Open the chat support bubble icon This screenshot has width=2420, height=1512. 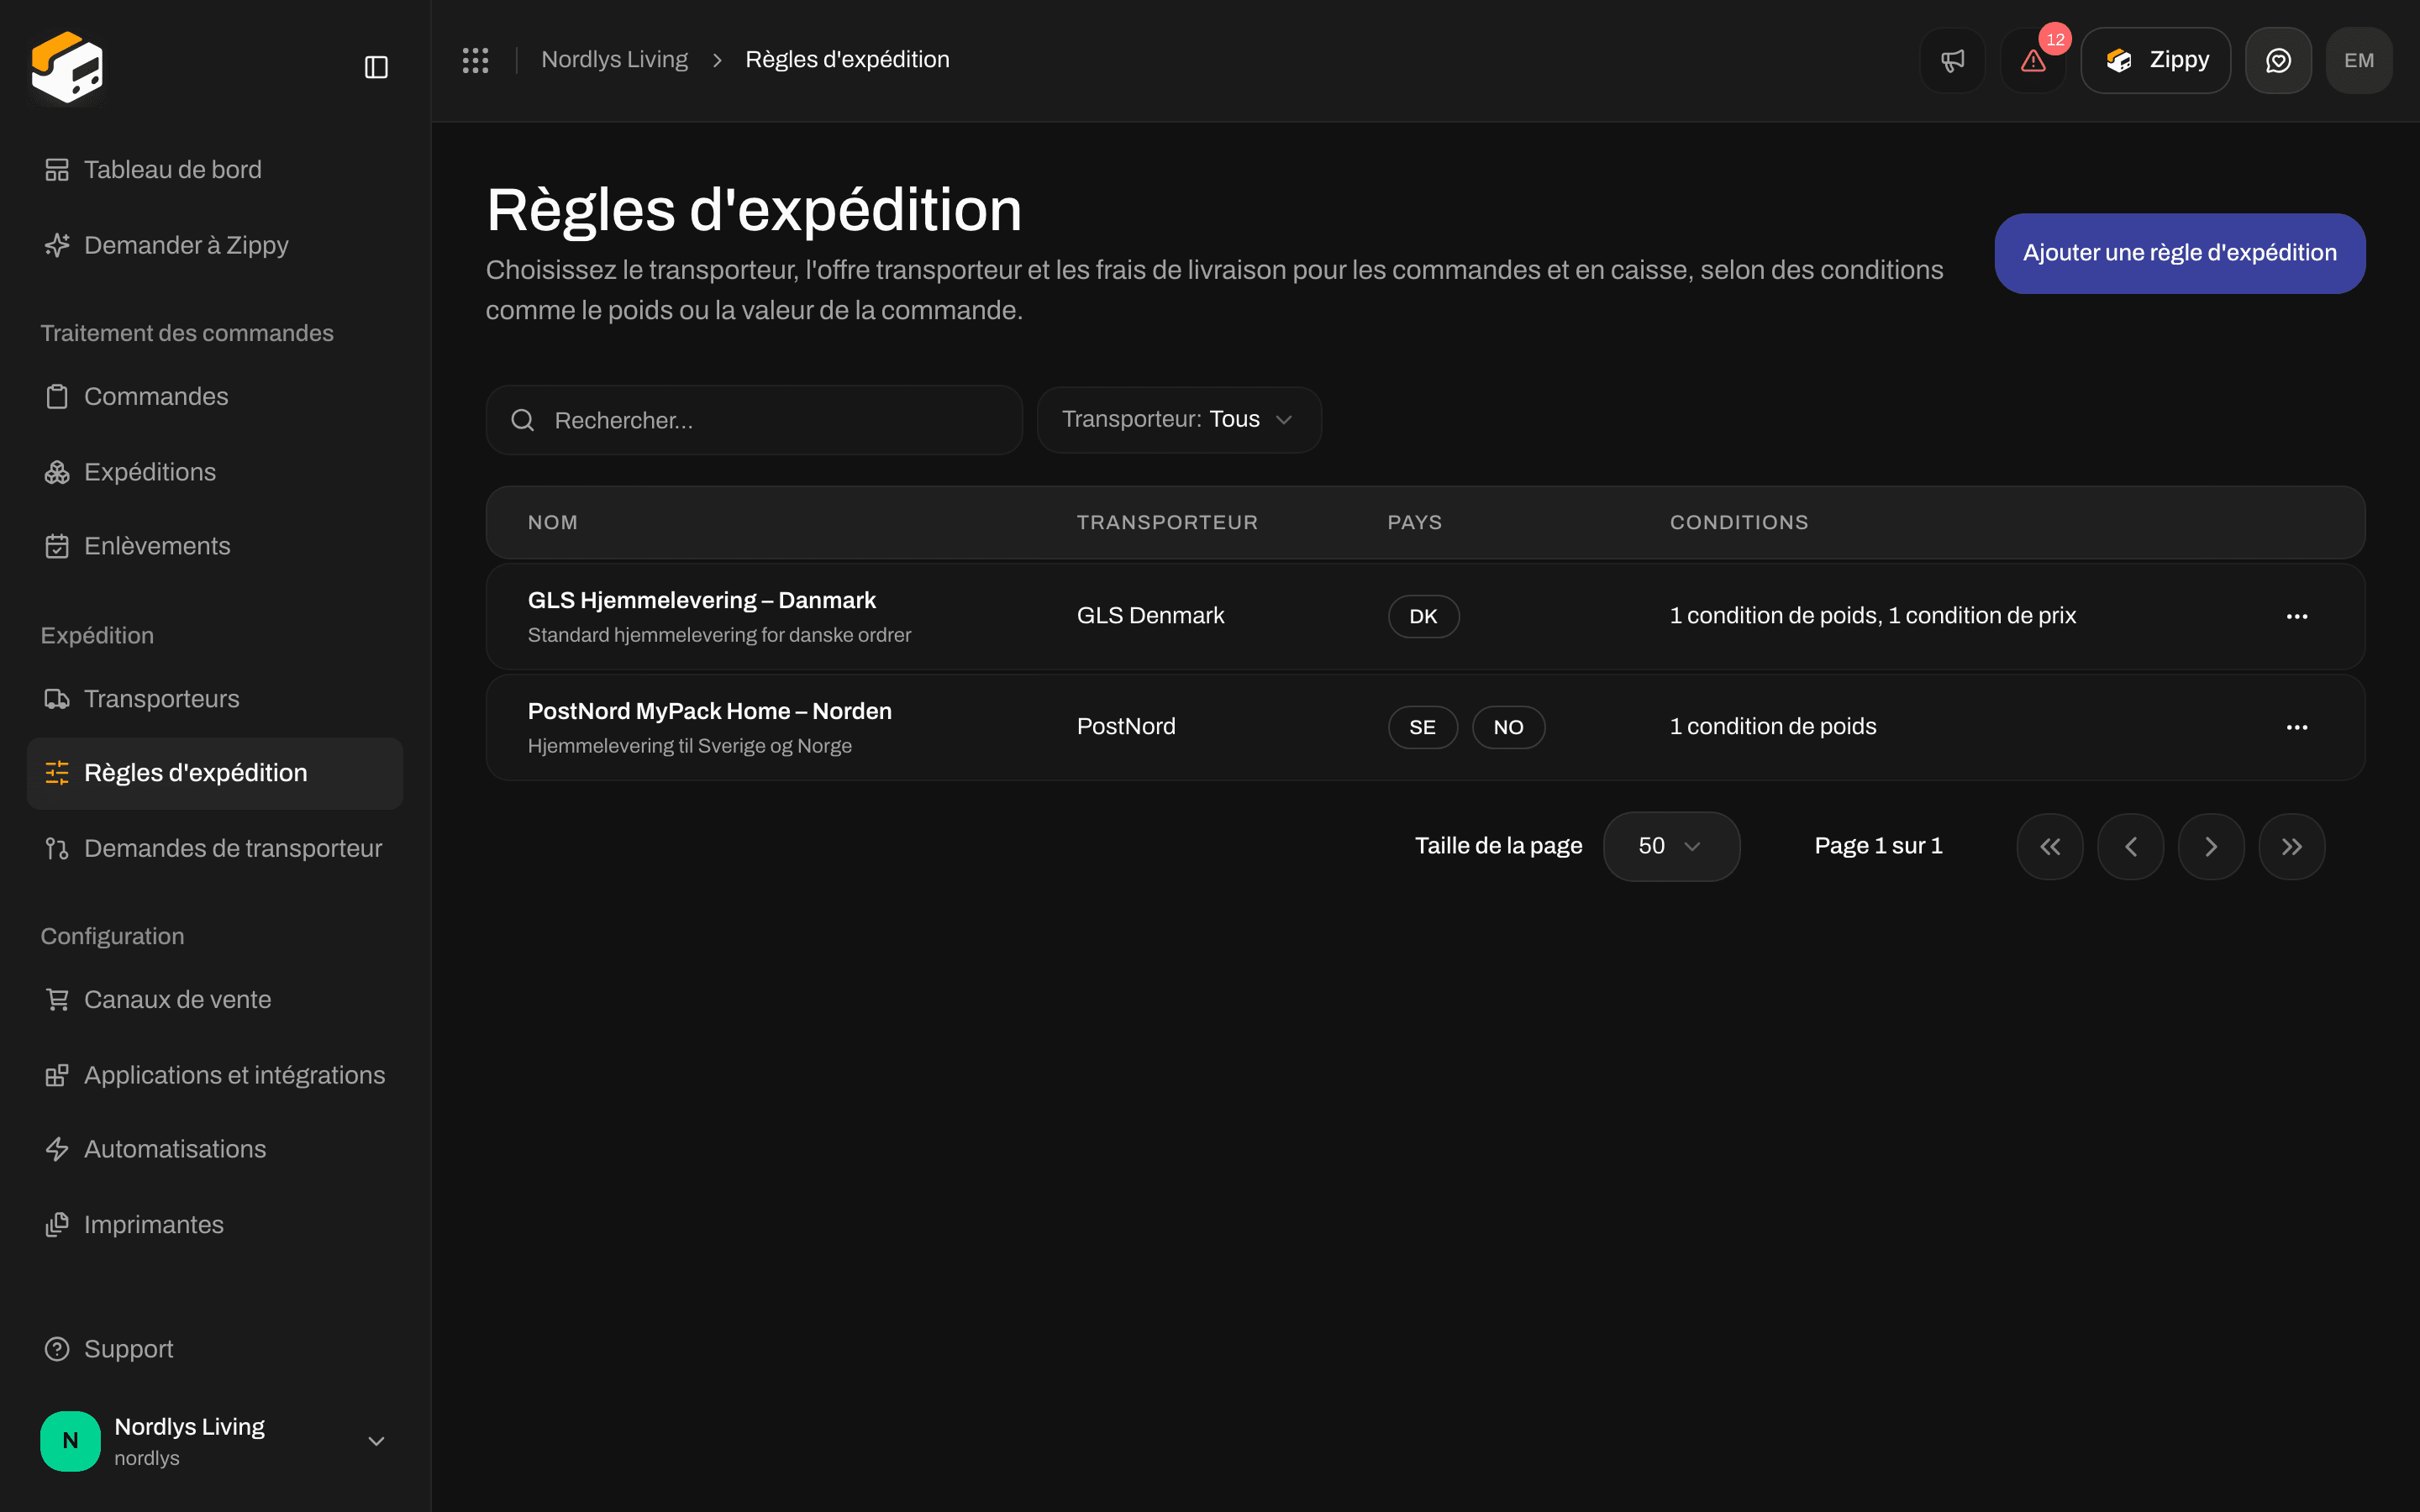pos(2278,60)
